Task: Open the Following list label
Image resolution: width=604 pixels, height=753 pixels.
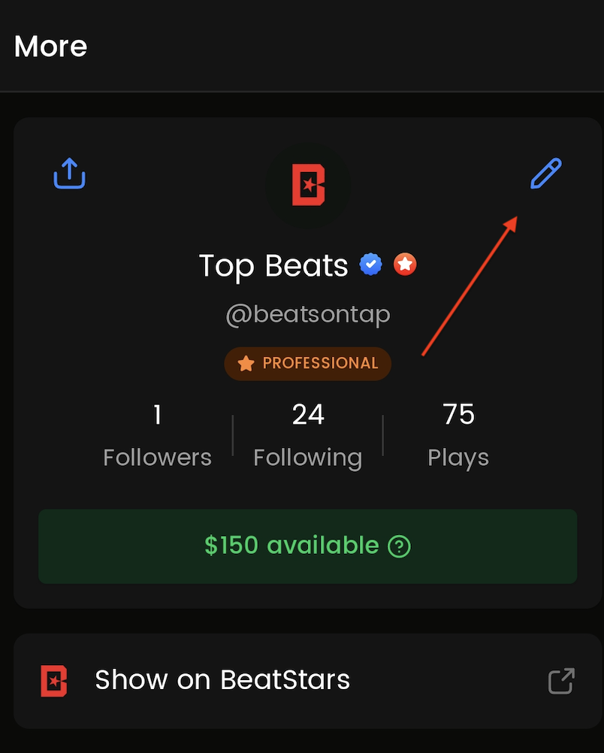Action: 308,458
